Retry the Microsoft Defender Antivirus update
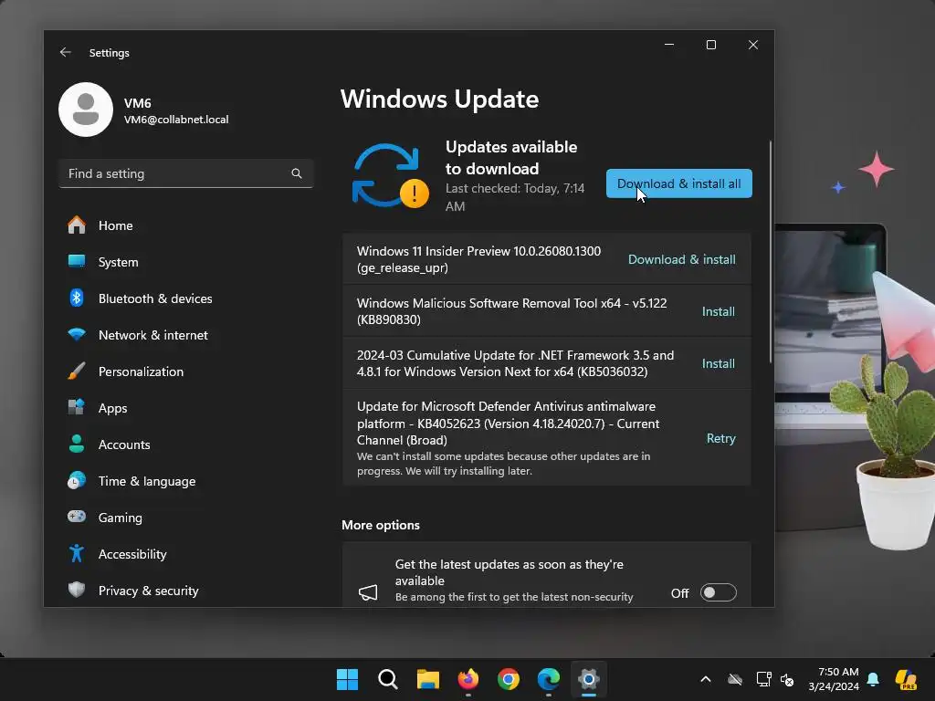935x701 pixels. (x=721, y=438)
